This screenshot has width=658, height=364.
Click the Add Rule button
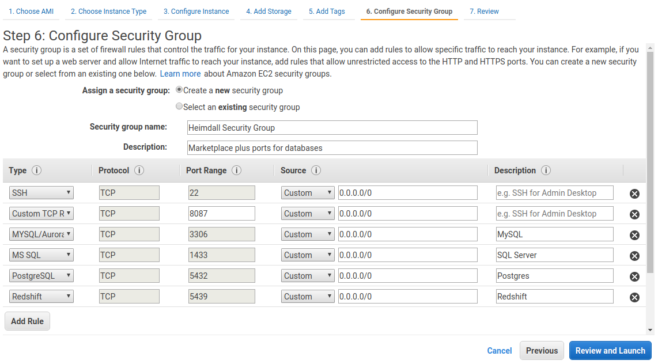27,321
